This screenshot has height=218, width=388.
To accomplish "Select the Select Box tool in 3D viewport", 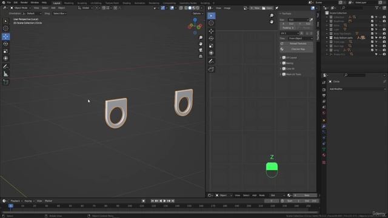I will 5,21.
